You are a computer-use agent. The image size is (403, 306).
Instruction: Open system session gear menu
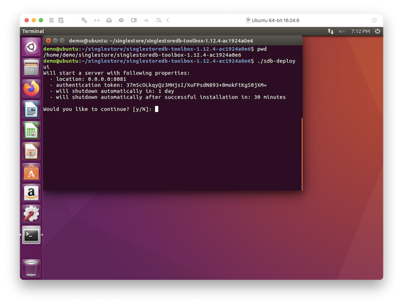[377, 31]
